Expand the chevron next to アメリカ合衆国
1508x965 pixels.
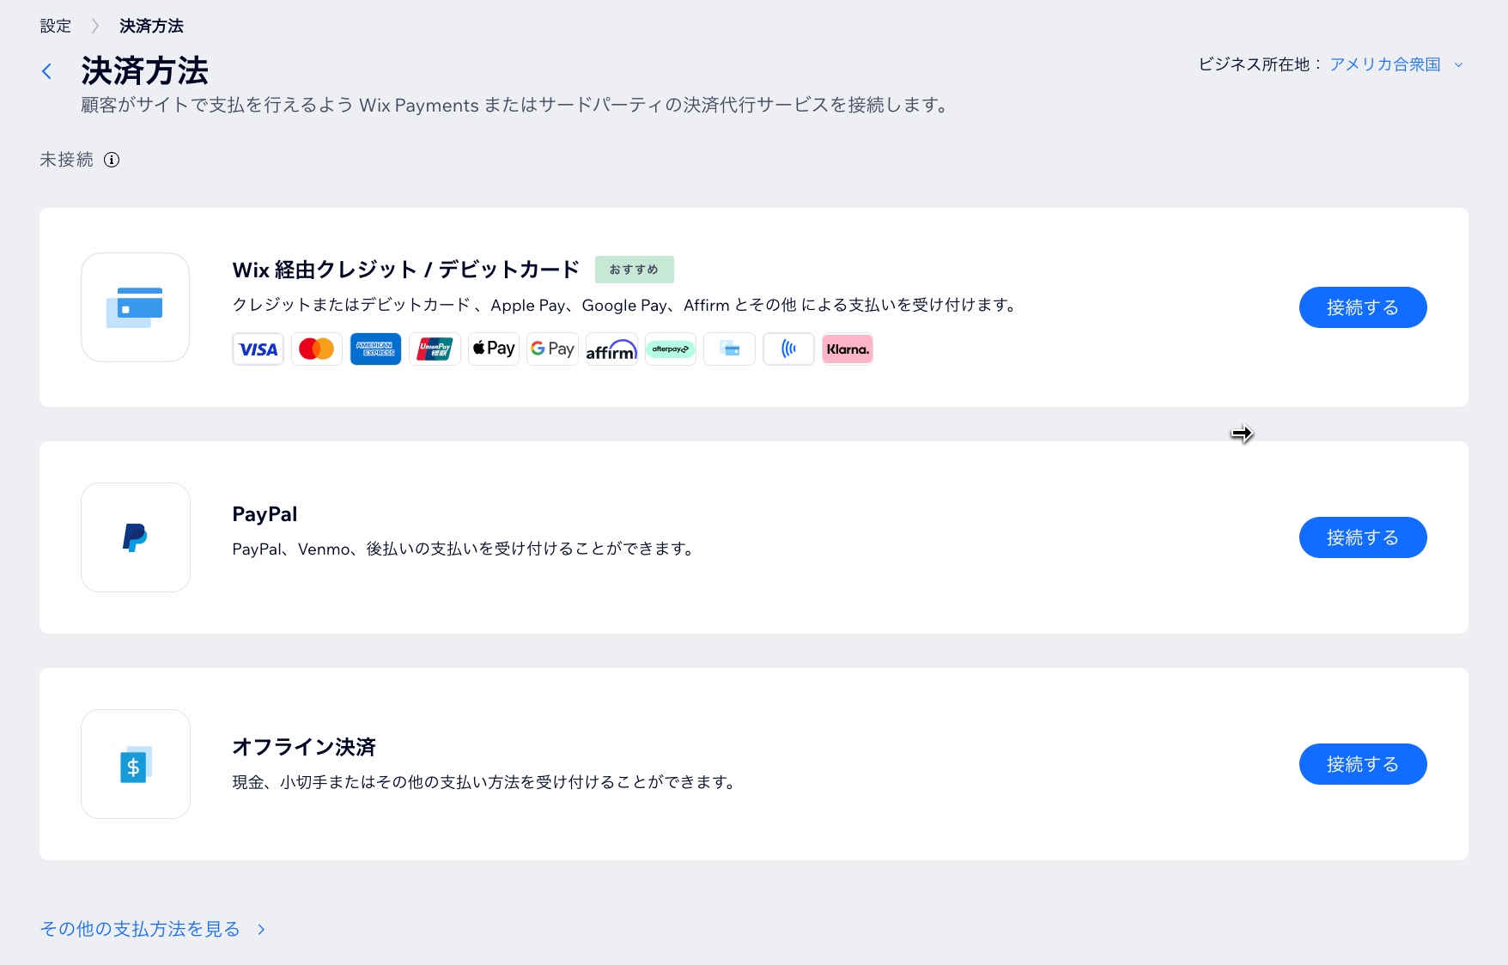click(1458, 64)
